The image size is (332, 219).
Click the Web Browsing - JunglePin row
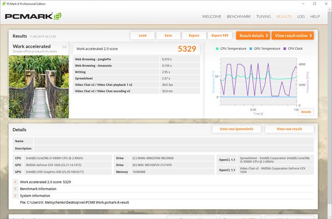point(136,59)
